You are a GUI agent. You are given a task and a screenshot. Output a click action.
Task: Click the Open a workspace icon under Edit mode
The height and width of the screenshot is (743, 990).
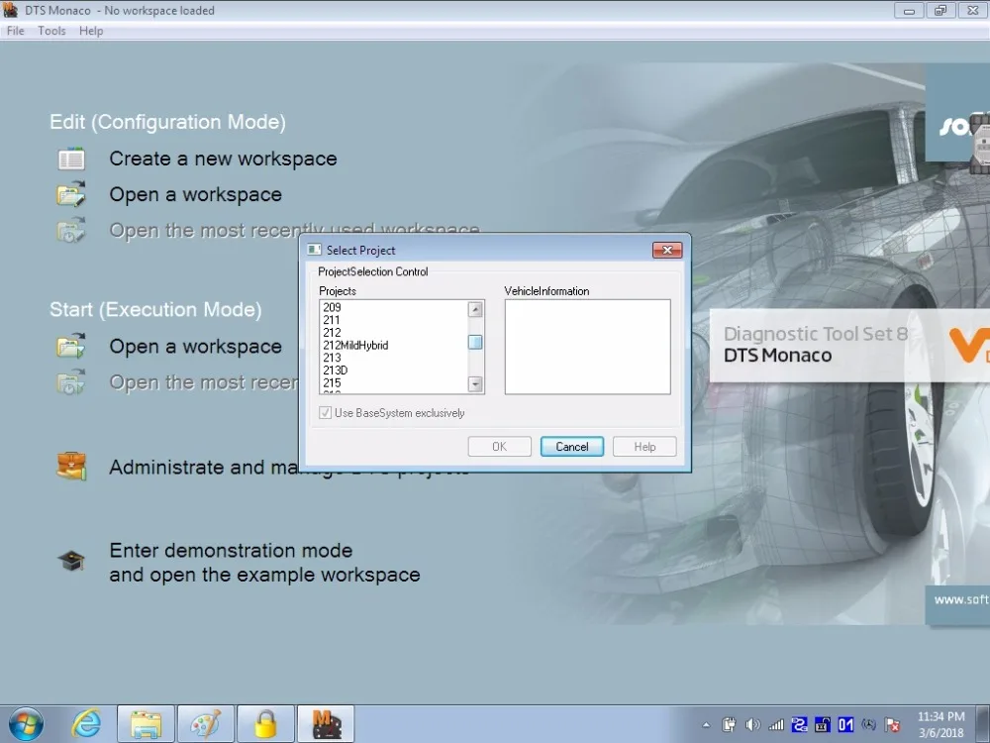pos(71,194)
